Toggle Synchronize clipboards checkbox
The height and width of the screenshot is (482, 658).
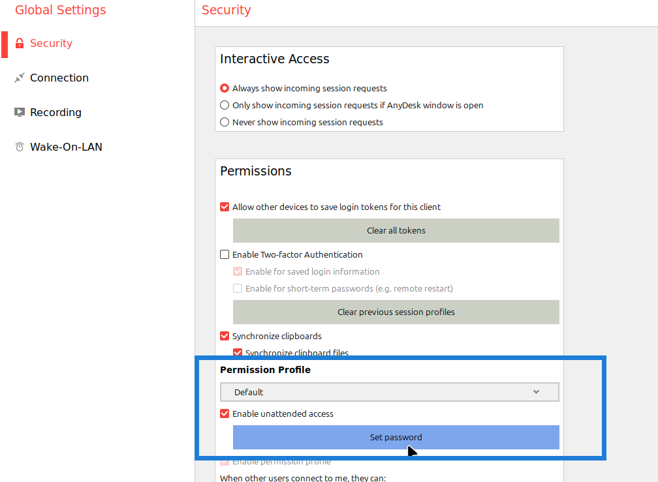(x=225, y=337)
